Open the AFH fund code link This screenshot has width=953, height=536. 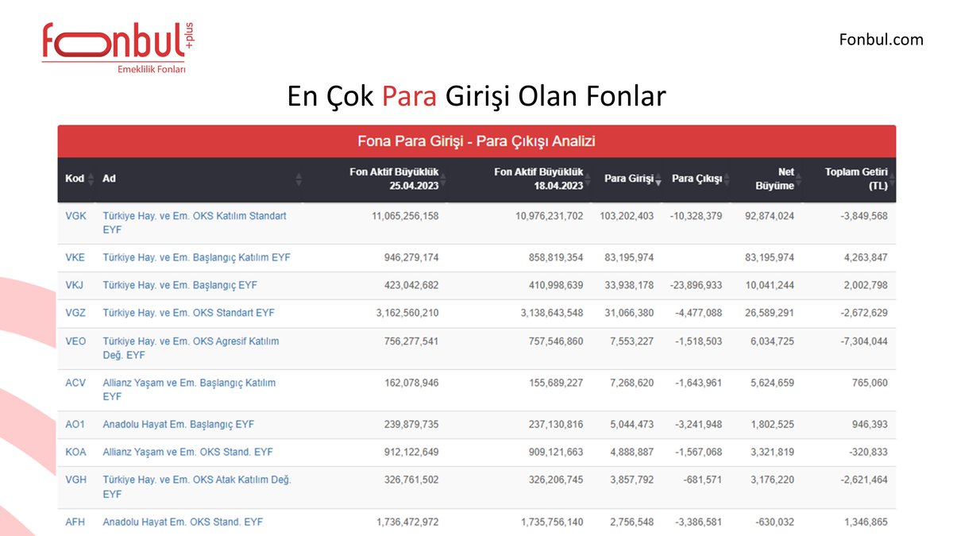[x=75, y=523]
